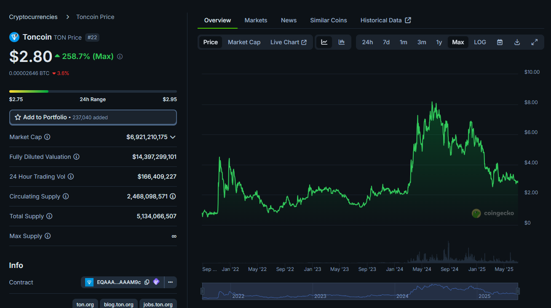This screenshot has height=308, width=551.
Task: Click the $6,921,210,175 market cap value
Action: (x=147, y=137)
